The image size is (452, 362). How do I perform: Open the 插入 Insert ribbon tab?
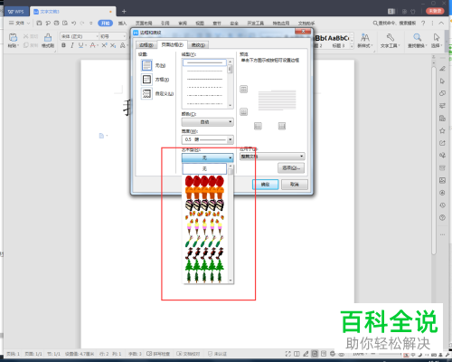click(x=122, y=23)
